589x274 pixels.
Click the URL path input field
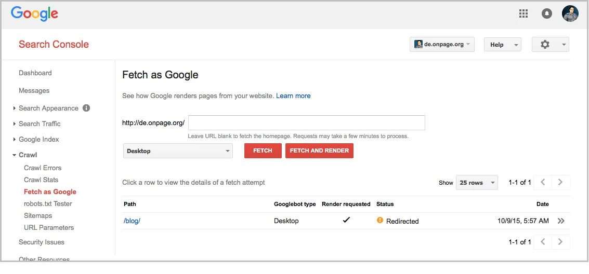(x=306, y=123)
